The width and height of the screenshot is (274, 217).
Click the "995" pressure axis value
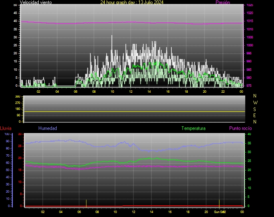point(249,53)
